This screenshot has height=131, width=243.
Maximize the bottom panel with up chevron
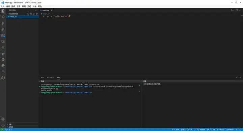[x=237, y=78]
